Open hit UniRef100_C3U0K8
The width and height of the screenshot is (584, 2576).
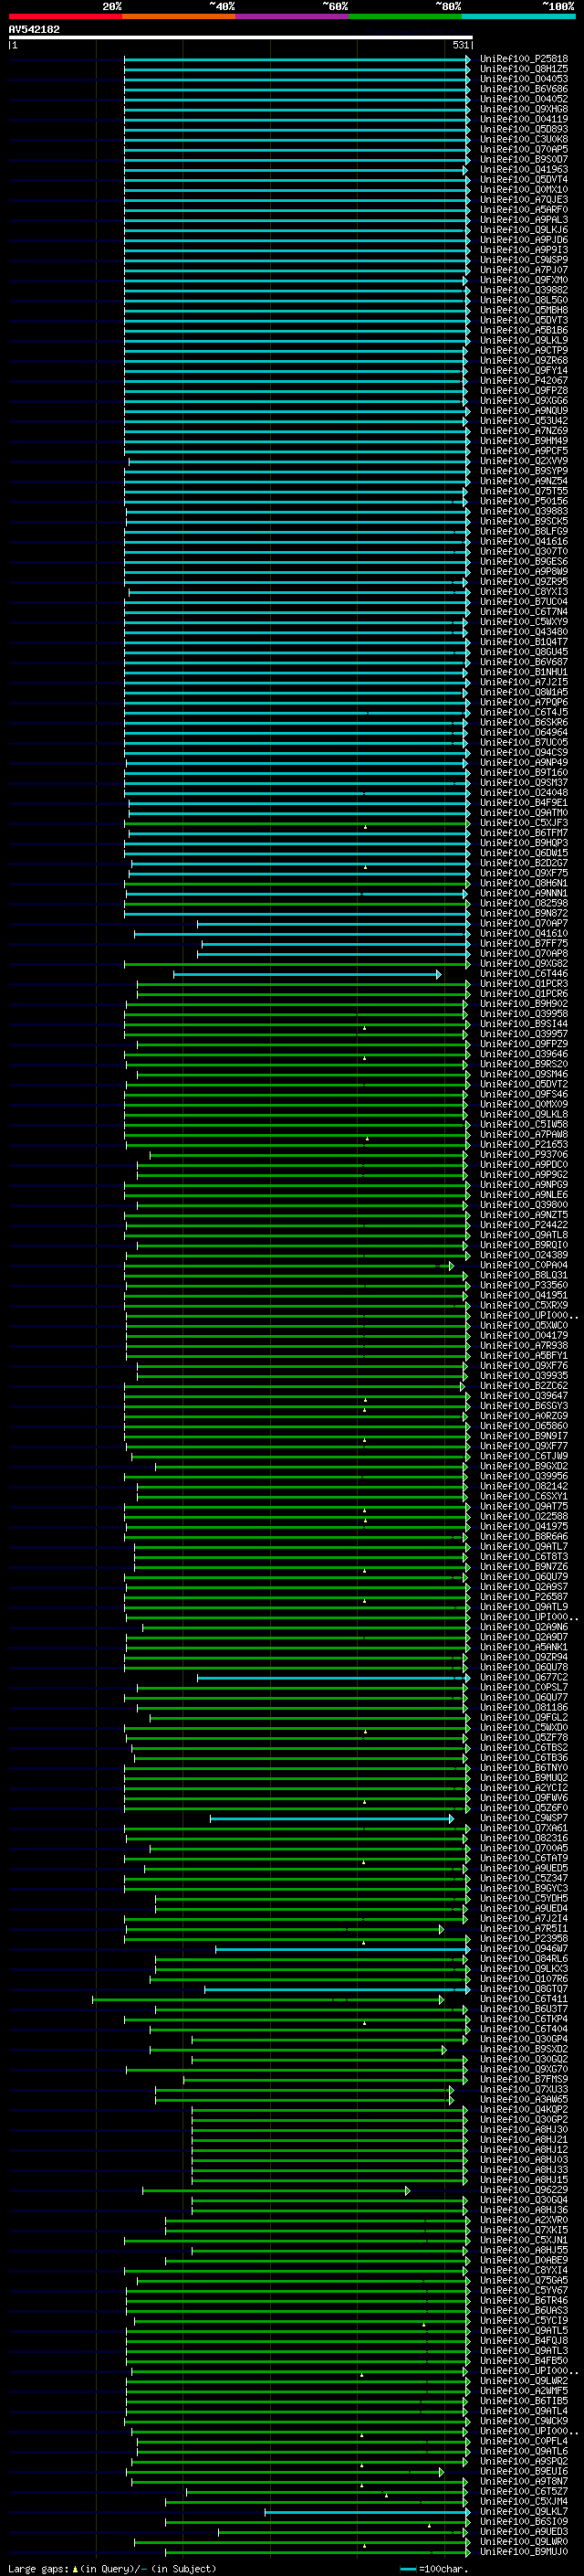coord(524,139)
